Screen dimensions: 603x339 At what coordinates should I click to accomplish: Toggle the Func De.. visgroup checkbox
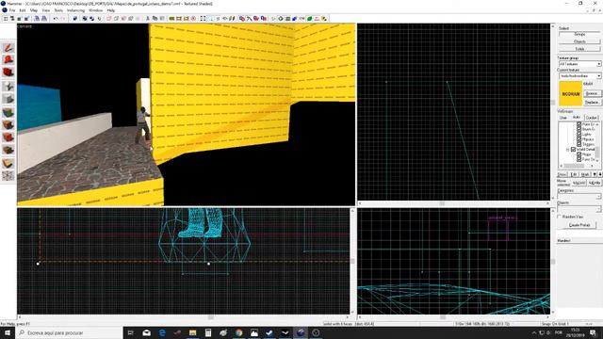click(x=579, y=159)
